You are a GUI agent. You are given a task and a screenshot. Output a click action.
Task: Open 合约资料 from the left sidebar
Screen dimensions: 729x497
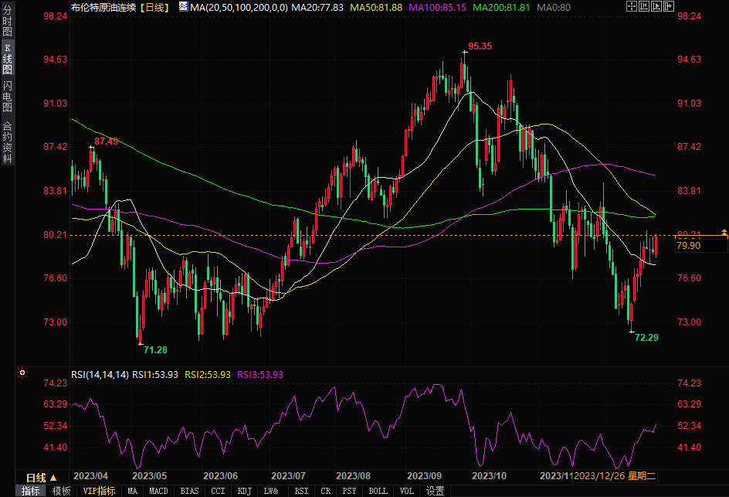pos(8,142)
